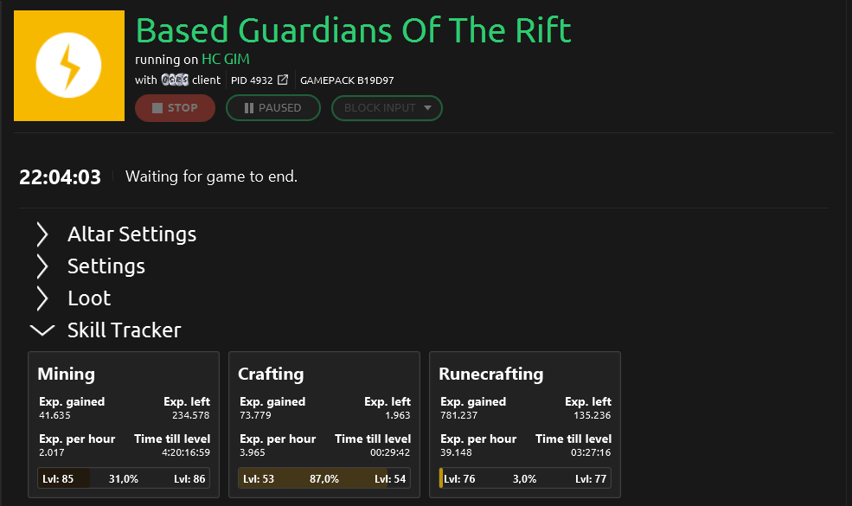Open the PID 4932 external link icon
This screenshot has width=852, height=506.
tap(283, 80)
